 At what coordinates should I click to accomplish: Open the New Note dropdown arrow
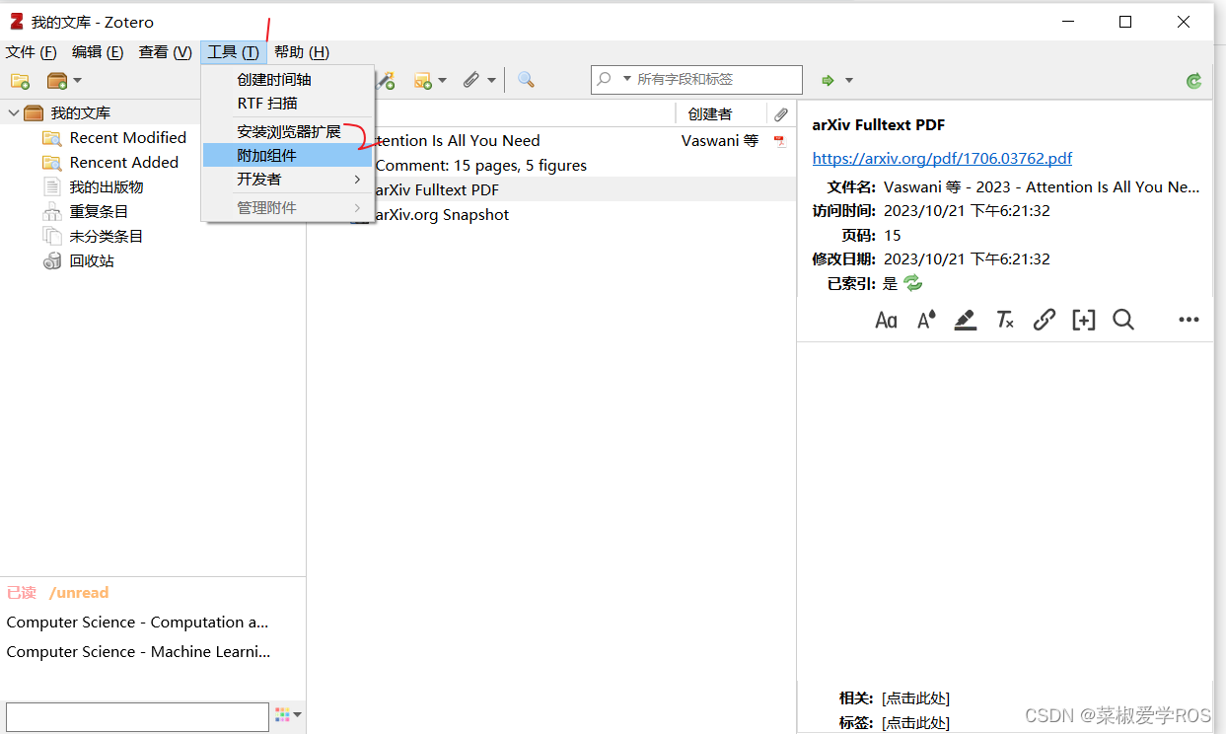tap(442, 80)
